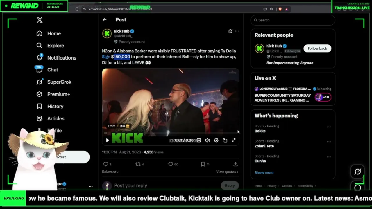Open the Privacy footer link
This screenshot has width=372, height=209.
tap(272, 186)
